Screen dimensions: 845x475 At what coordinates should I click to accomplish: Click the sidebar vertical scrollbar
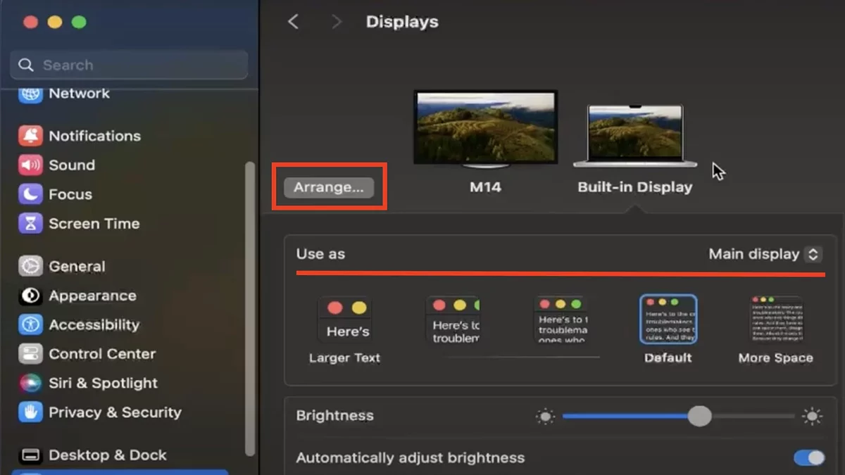249,308
